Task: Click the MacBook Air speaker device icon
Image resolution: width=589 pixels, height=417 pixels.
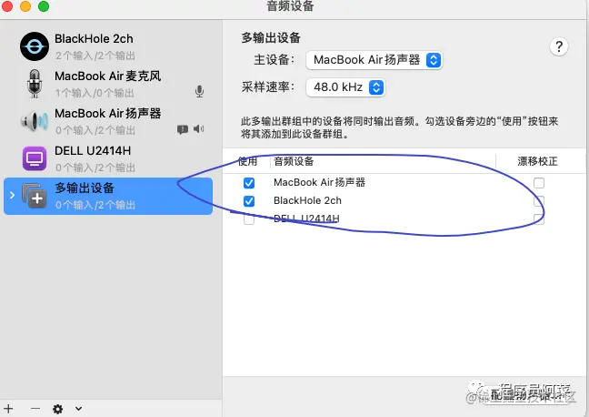Action: (35, 121)
